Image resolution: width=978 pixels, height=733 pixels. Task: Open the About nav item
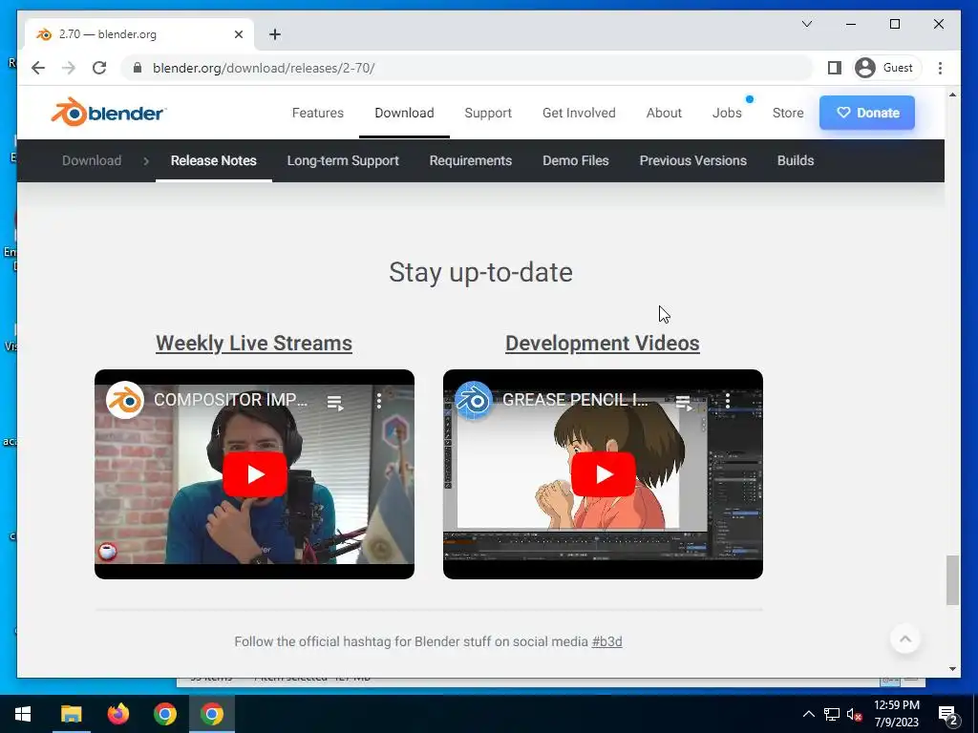point(664,113)
